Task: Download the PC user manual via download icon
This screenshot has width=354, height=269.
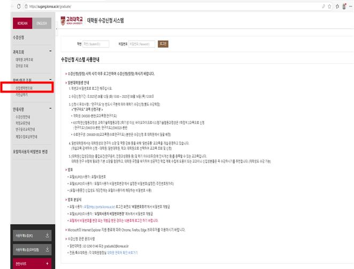Action: pyautogui.click(x=47, y=235)
